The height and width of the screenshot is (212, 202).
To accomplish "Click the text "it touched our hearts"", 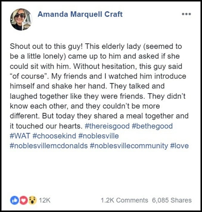I will [47, 126].
